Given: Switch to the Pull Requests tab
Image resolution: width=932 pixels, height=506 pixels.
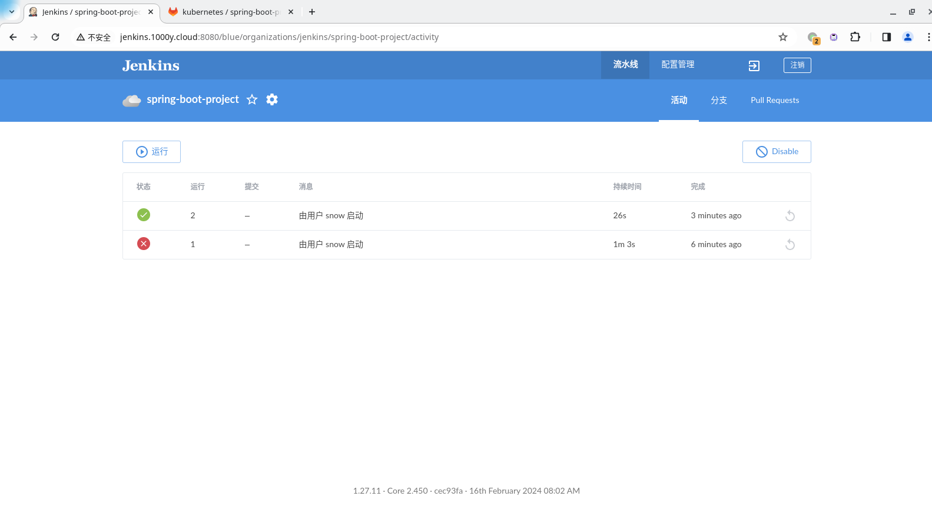Looking at the screenshot, I should pyautogui.click(x=775, y=100).
